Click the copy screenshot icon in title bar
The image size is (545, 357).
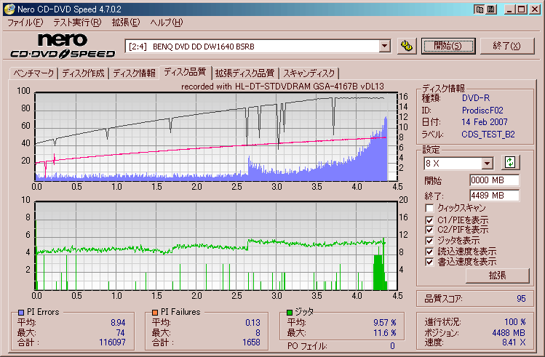pos(480,9)
